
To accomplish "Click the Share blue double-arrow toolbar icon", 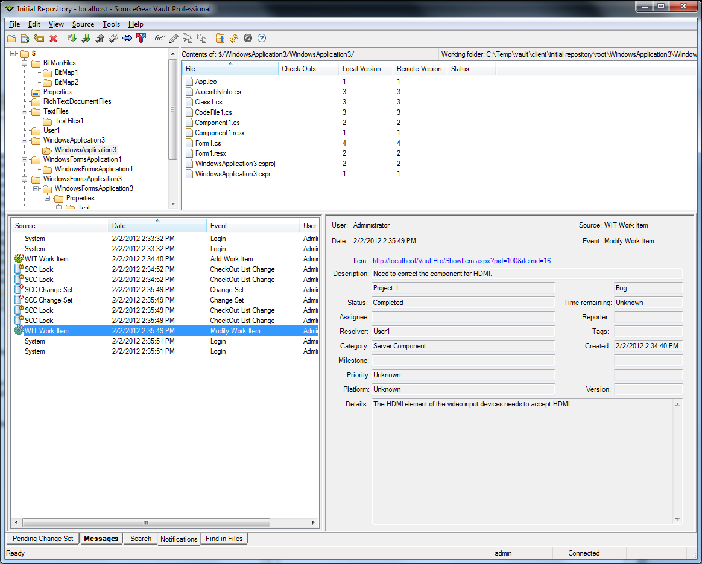I will coord(127,39).
